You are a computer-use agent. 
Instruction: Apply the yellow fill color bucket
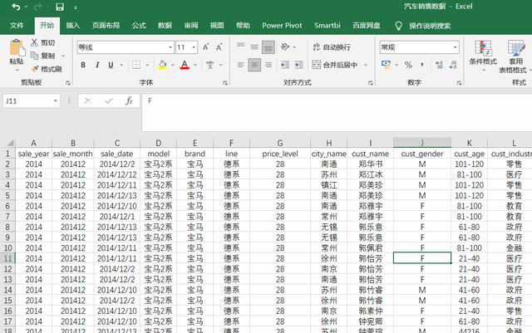[x=163, y=65]
